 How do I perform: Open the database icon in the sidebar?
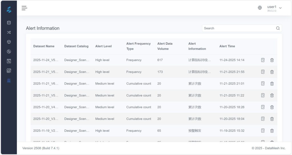click(x=9, y=23)
